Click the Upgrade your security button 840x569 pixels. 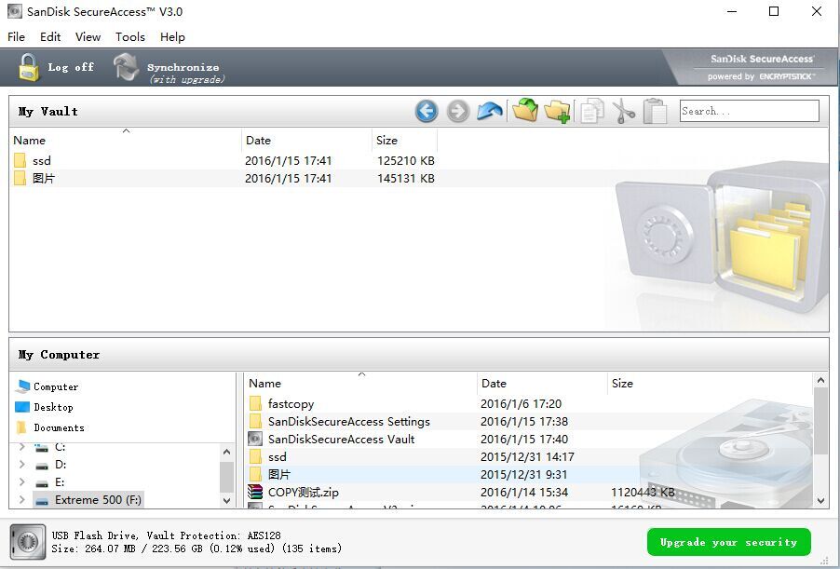728,542
